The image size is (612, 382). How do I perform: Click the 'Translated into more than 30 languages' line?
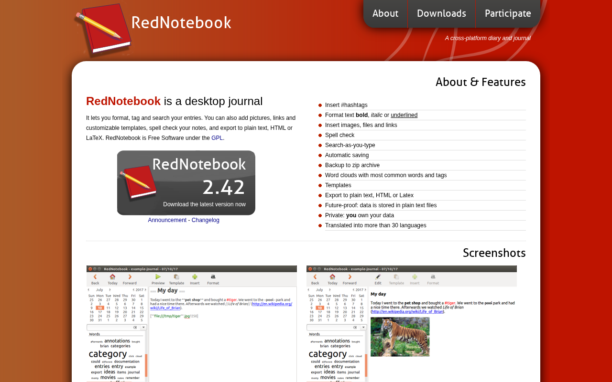click(426, 225)
